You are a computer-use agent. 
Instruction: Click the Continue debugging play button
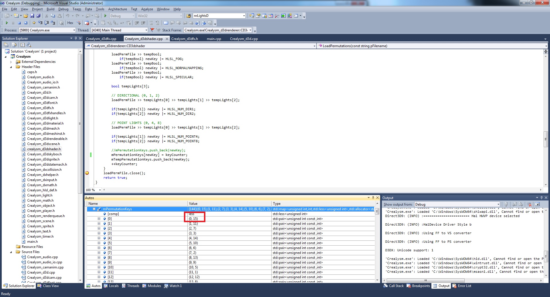pos(7,23)
